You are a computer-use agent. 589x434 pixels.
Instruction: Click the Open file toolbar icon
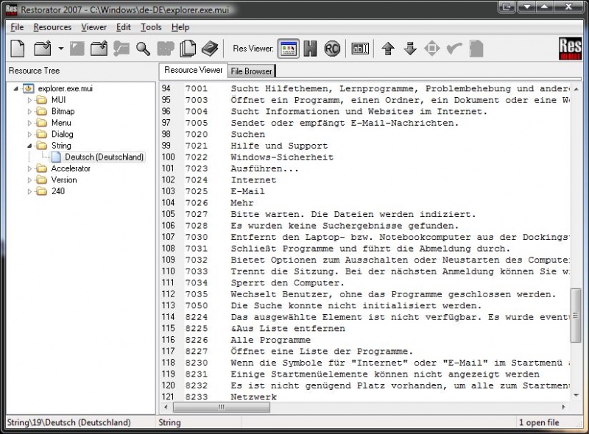(43, 49)
